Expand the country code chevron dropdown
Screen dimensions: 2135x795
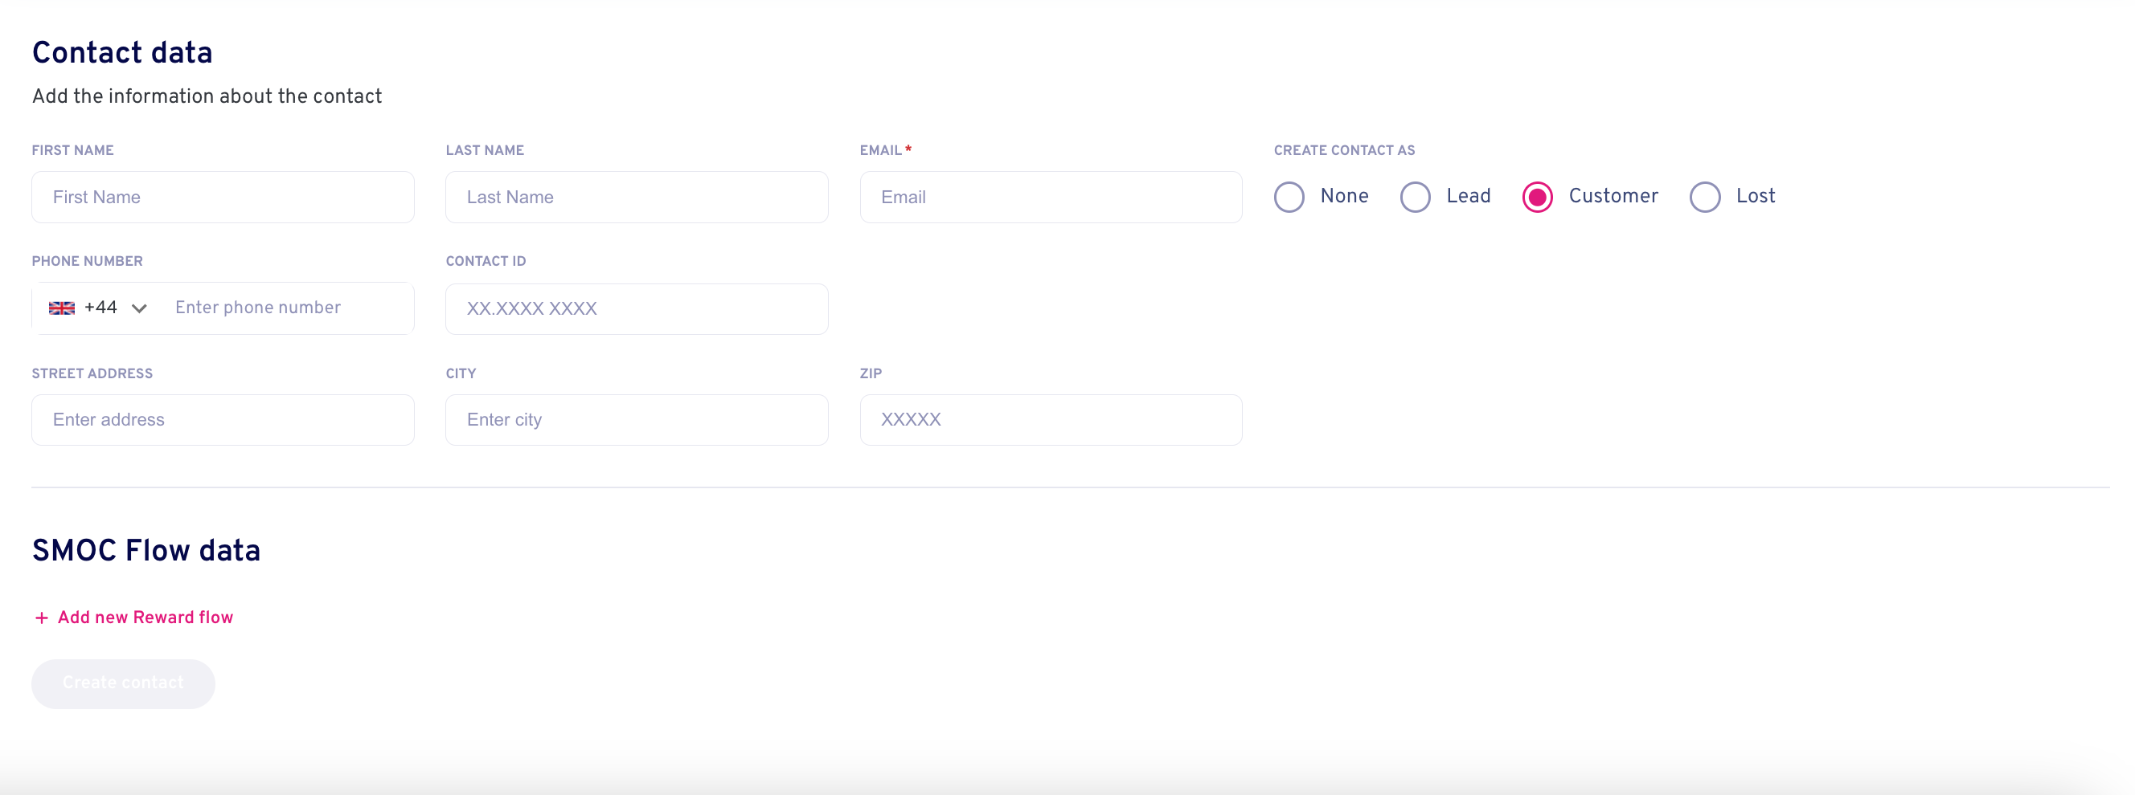tap(139, 308)
